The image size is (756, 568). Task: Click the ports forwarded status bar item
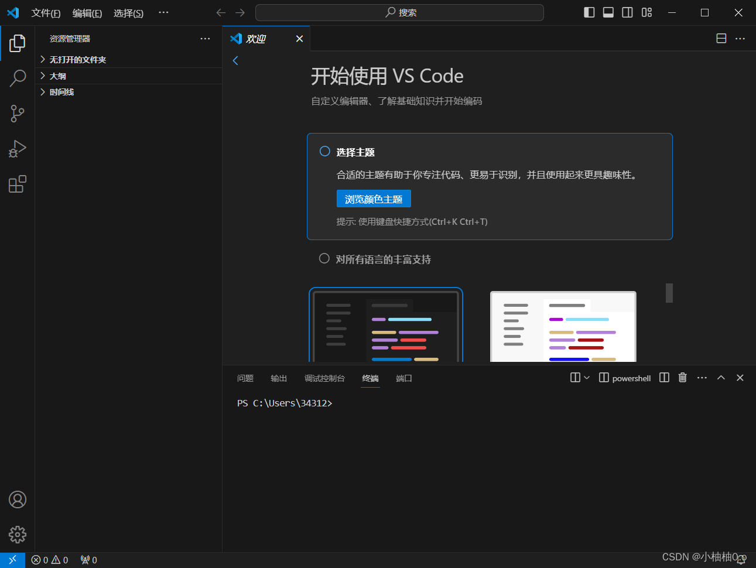point(89,560)
